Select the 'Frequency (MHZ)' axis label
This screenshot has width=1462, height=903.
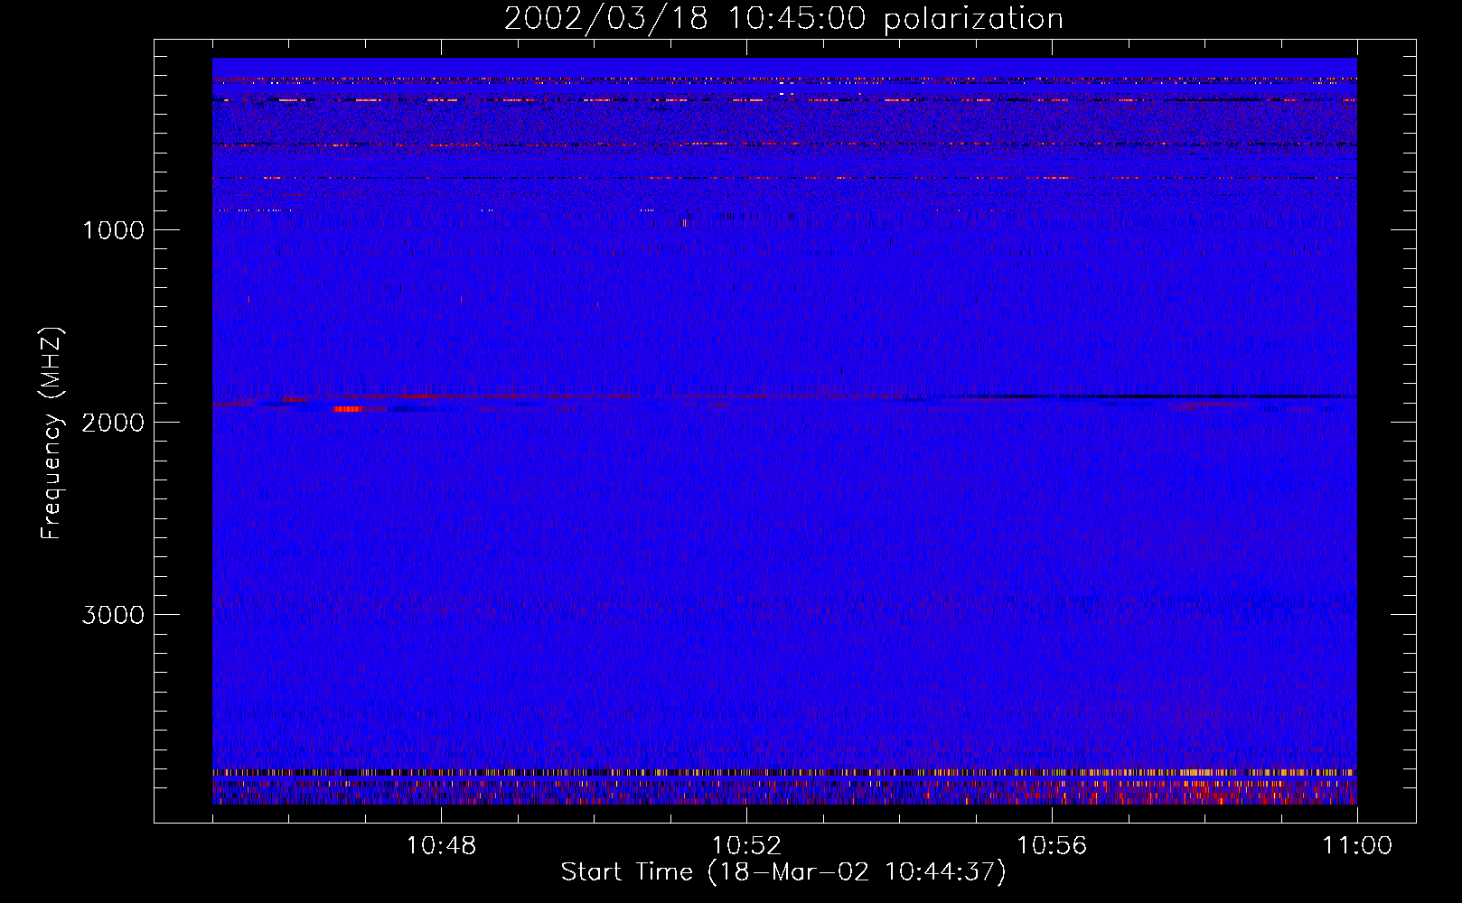click(x=52, y=433)
